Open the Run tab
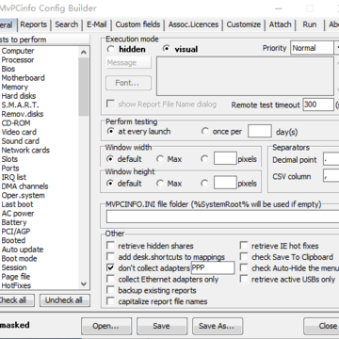The width and height of the screenshot is (339, 339). 310,24
